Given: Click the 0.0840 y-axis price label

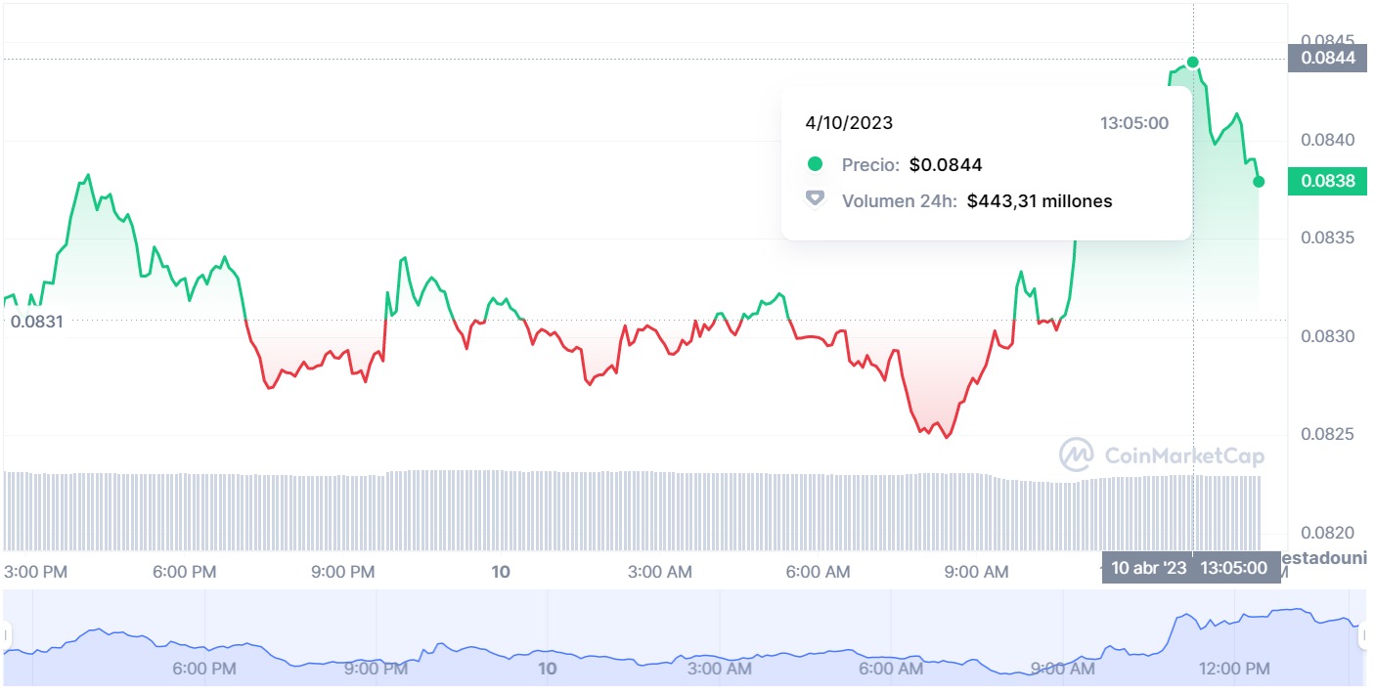Looking at the screenshot, I should 1328,140.
